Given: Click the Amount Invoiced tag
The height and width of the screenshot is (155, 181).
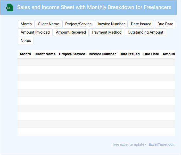Looking at the screenshot, I should coord(35,32).
